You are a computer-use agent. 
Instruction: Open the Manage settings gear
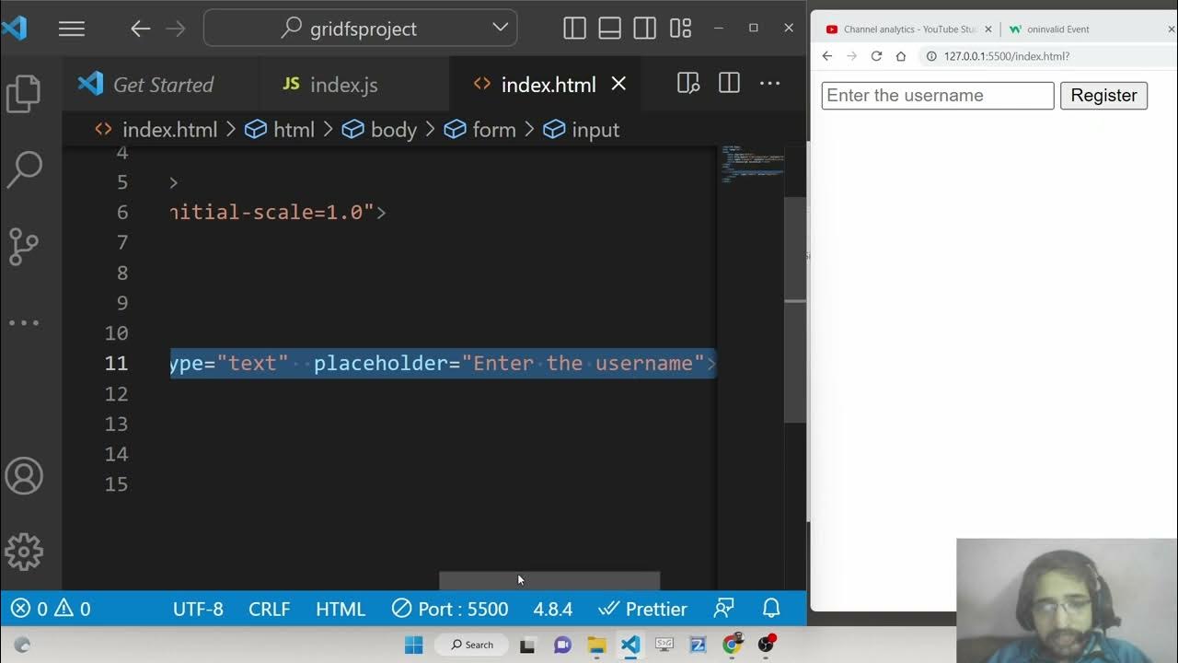coord(24,552)
